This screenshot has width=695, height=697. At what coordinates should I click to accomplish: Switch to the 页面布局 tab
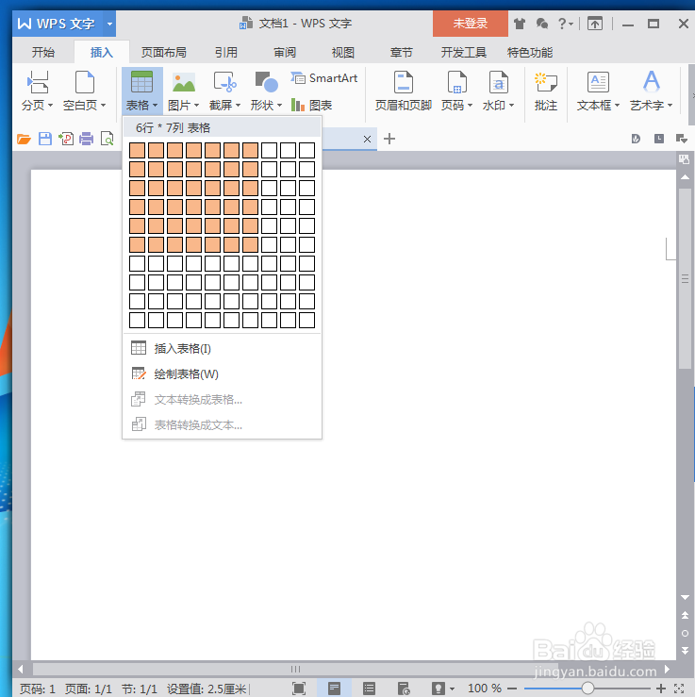[x=163, y=53]
